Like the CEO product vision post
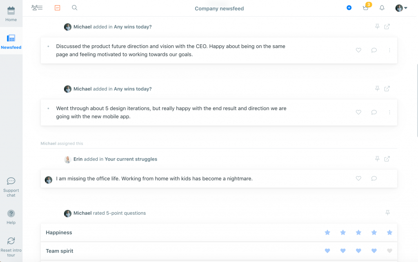 [358, 50]
